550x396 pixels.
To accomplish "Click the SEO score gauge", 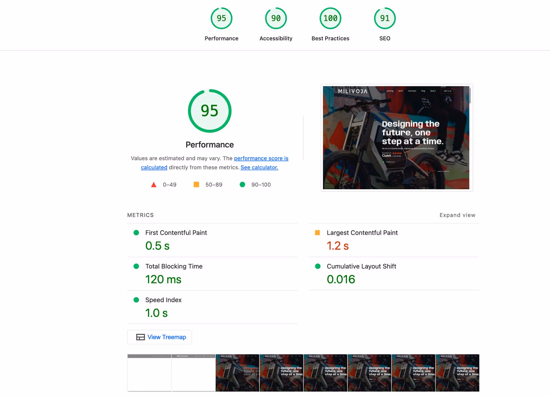I will (384, 18).
